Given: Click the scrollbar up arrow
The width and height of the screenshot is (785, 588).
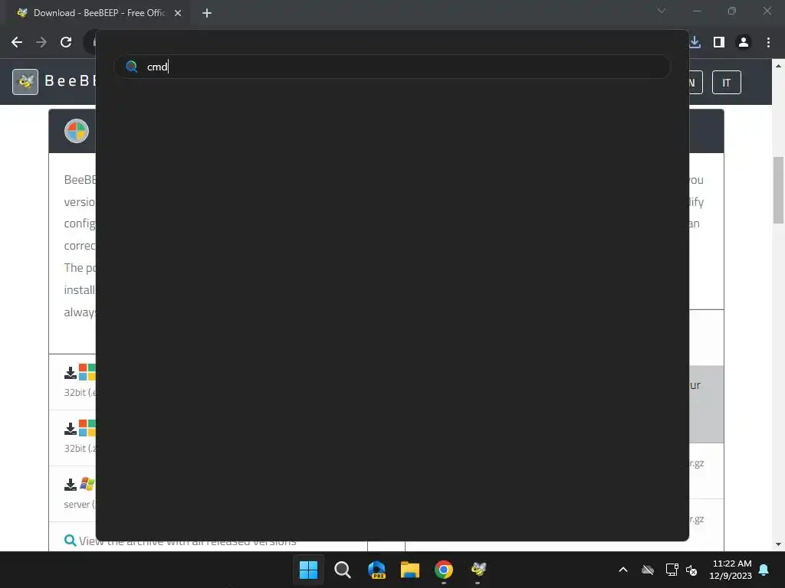Looking at the screenshot, I should tap(779, 65).
